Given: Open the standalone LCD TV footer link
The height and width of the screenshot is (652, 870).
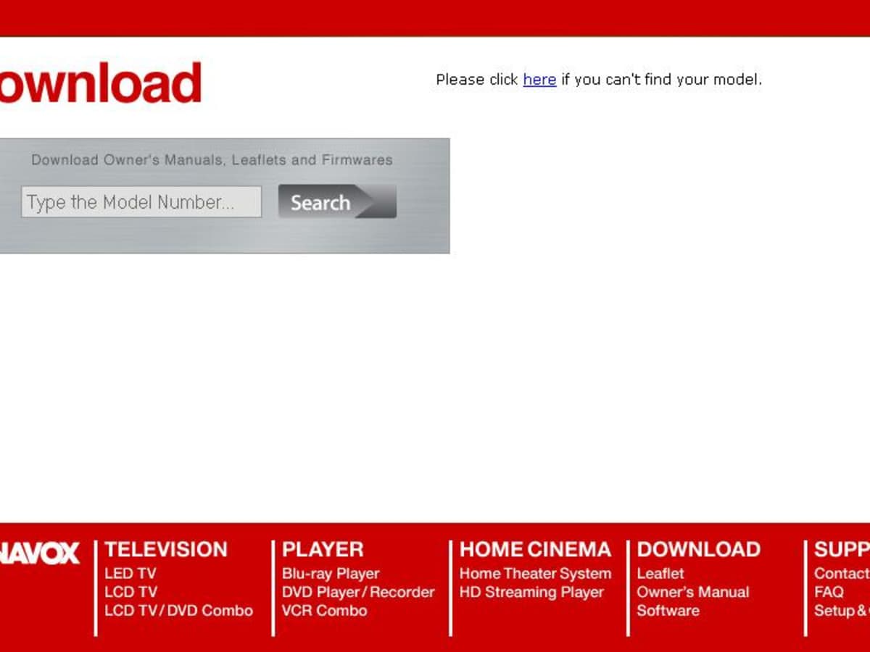Looking at the screenshot, I should [130, 592].
